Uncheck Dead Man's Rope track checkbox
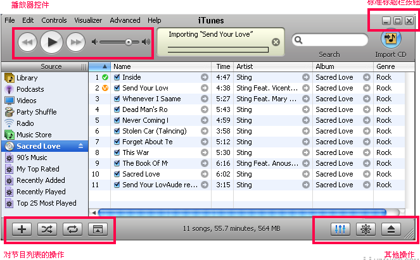The height and width of the screenshot is (260, 420). click(117, 109)
